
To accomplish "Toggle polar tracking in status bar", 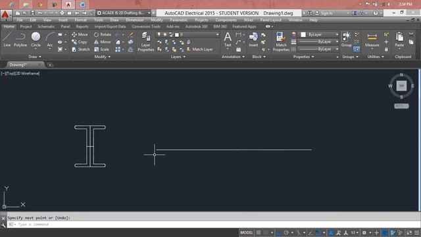I will 286,232.
